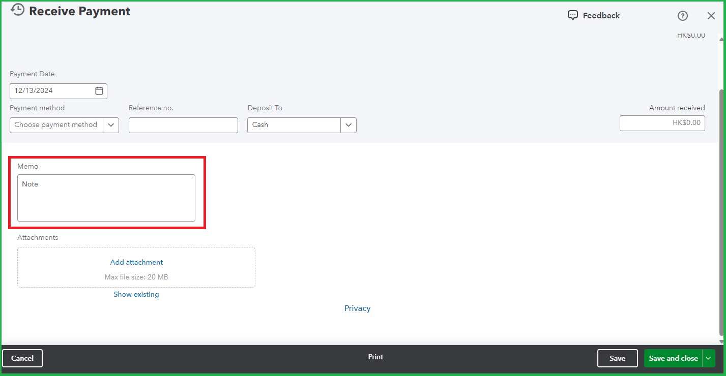Click the Show existing link
726x376 pixels.
136,294
